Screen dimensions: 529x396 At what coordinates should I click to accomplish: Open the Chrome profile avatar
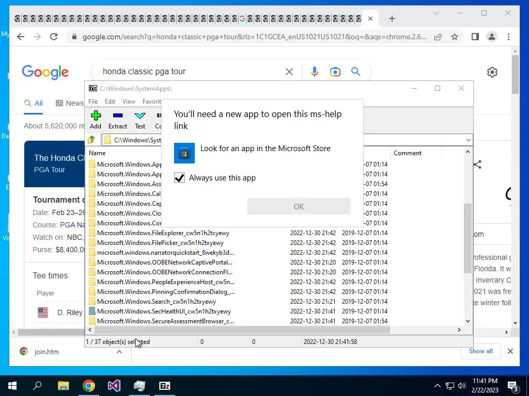492,37
